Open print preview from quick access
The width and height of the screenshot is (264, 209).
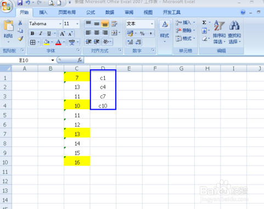[51, 3]
